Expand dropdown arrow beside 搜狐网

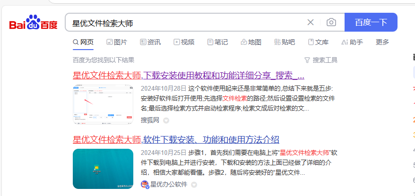tap(166, 120)
